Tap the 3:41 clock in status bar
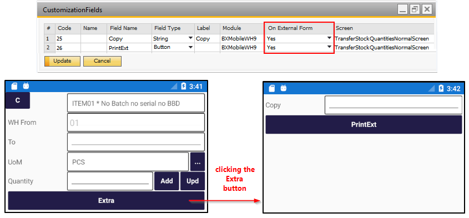This screenshot has width=469, height=218. tap(196, 87)
